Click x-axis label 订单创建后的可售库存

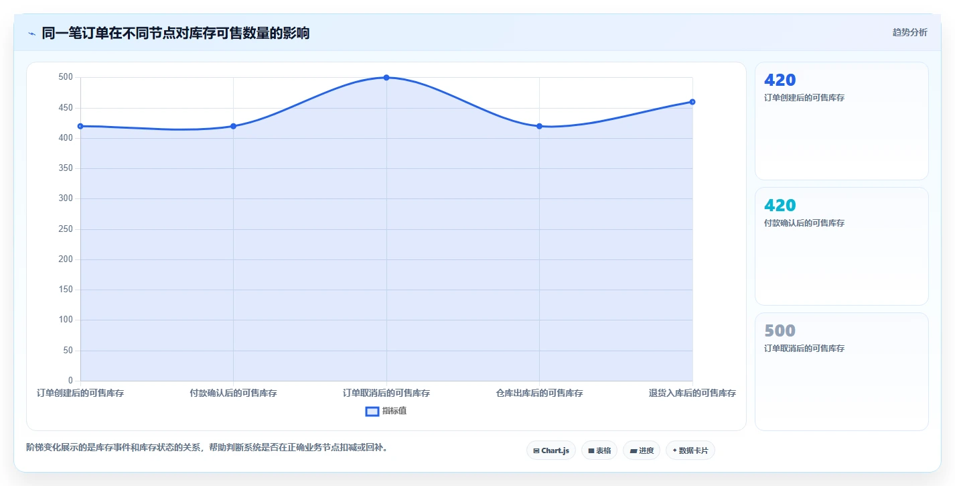tap(80, 393)
